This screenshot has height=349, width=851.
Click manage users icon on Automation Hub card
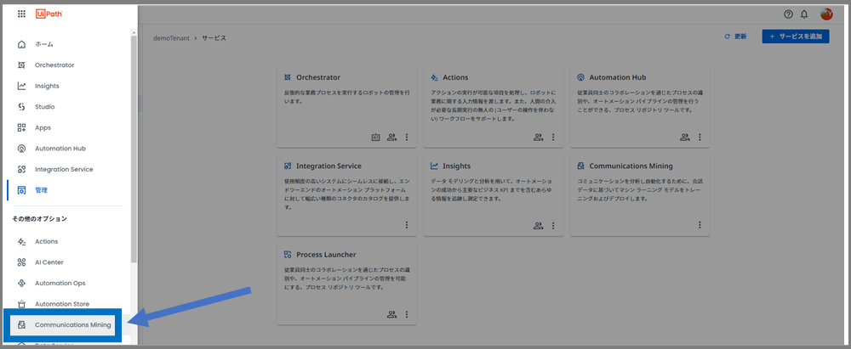pyautogui.click(x=684, y=137)
